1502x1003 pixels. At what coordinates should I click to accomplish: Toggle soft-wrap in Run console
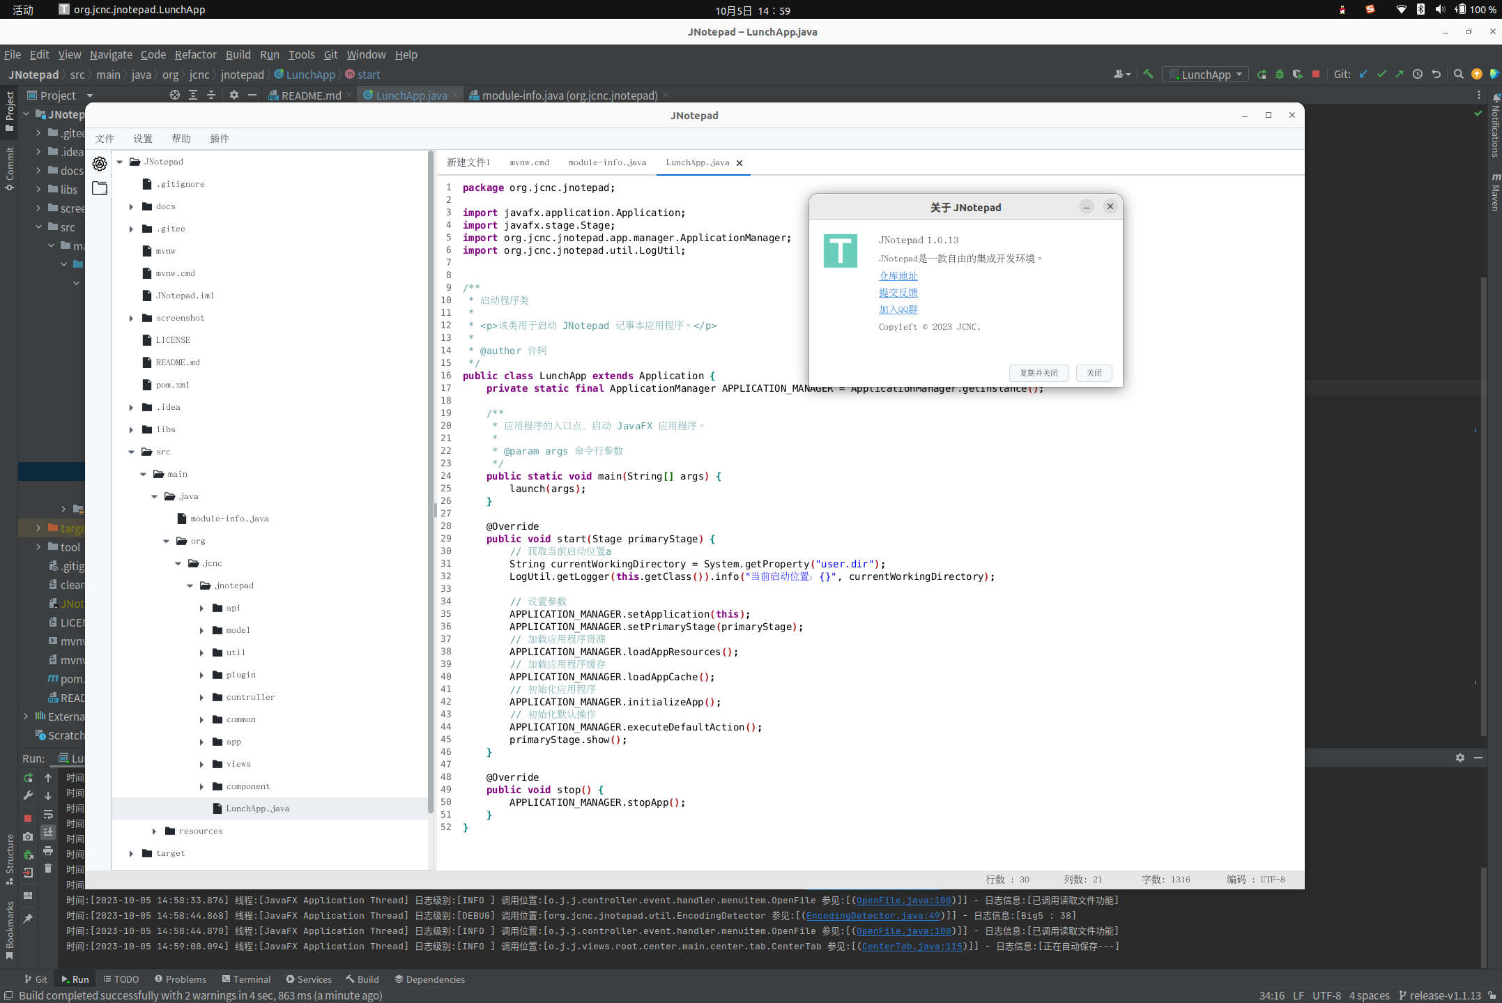click(48, 814)
